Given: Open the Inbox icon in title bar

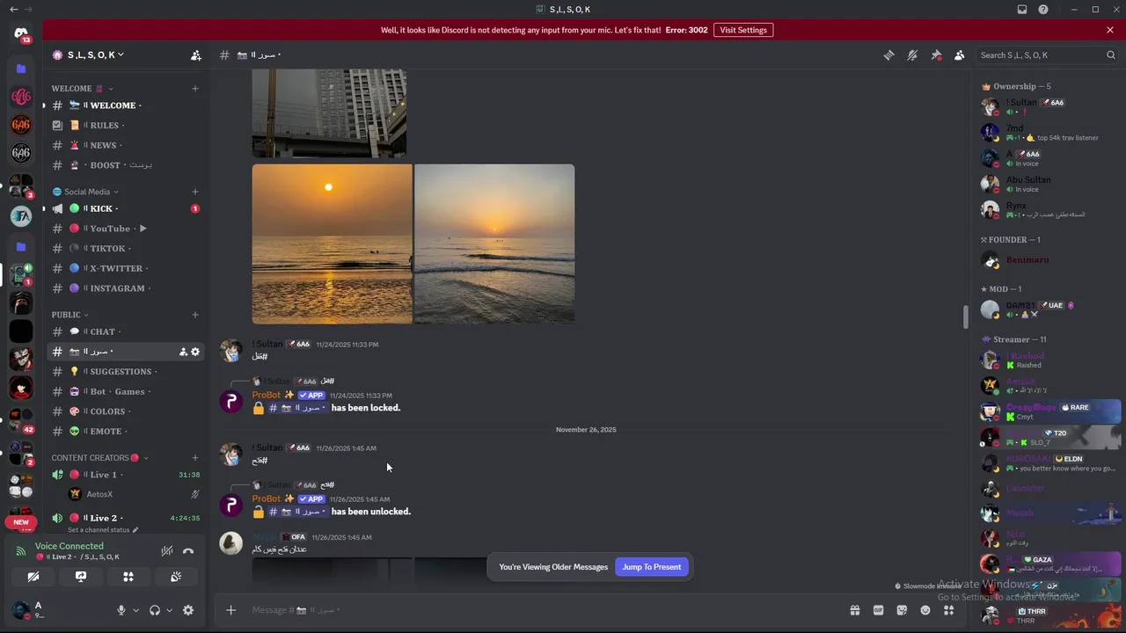Looking at the screenshot, I should tap(1022, 10).
